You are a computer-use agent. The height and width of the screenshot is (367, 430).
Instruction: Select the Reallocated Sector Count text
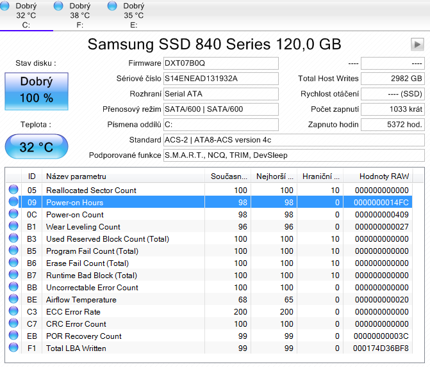(x=91, y=191)
